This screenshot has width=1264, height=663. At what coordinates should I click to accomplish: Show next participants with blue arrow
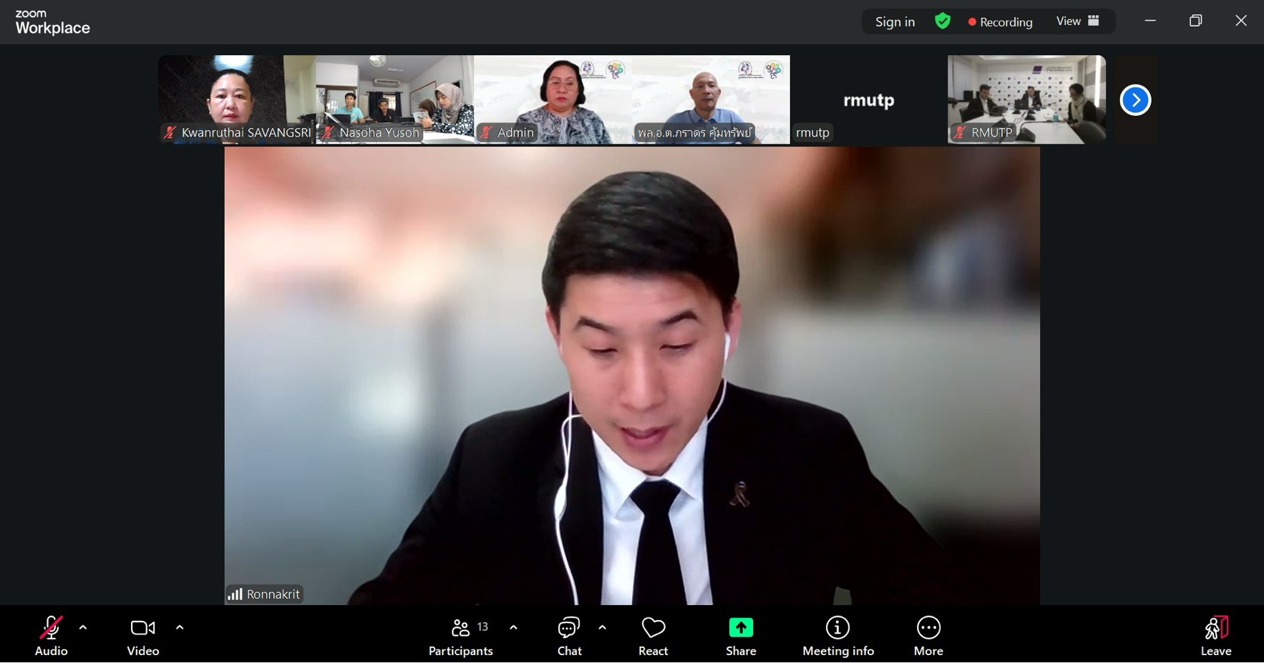click(x=1135, y=100)
